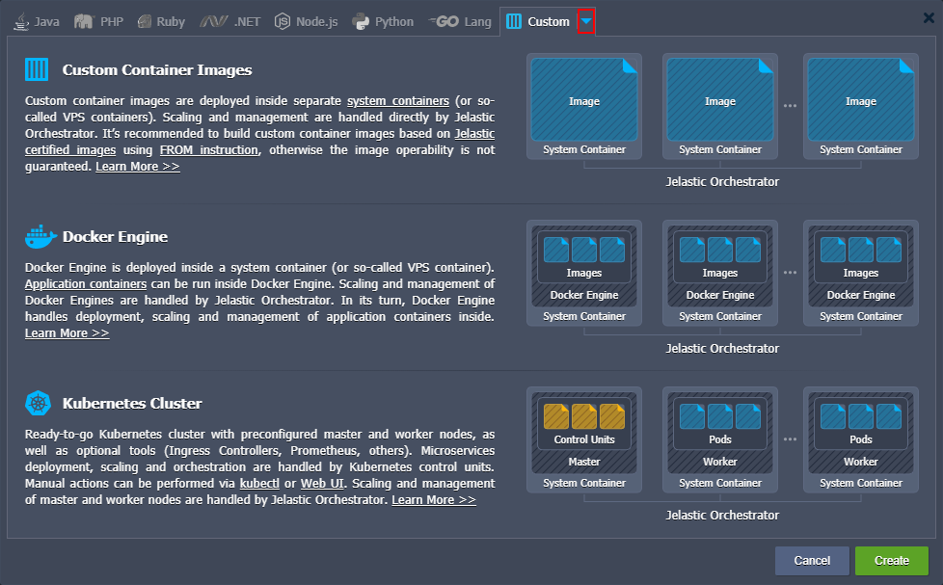943x585 pixels.
Task: Click the Docker Engine heading
Action: [115, 236]
